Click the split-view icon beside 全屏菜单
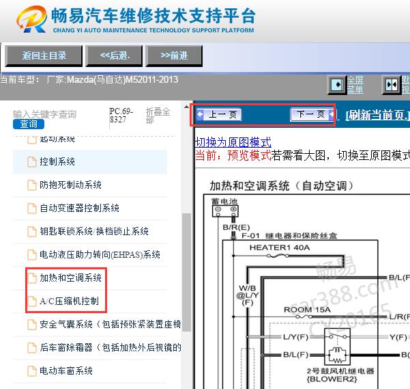The width and height of the screenshot is (410, 389). click(391, 85)
